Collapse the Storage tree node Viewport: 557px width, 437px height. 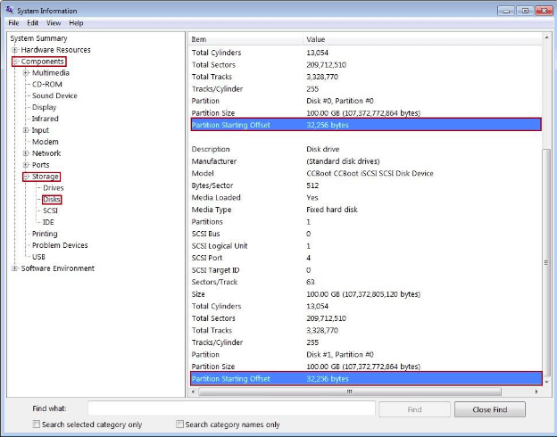(x=26, y=177)
